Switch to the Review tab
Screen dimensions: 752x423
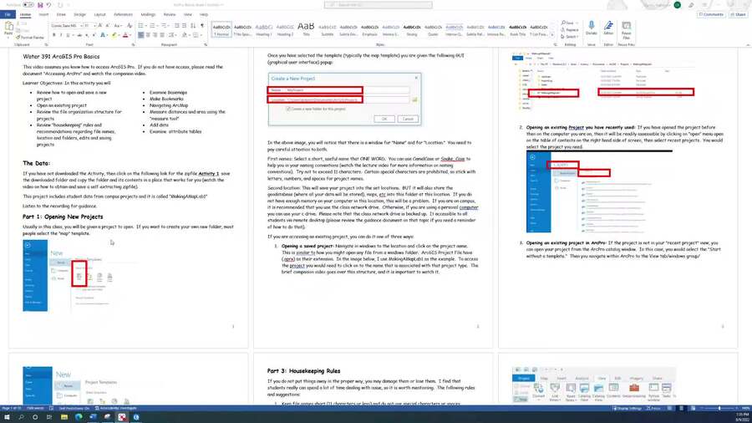point(170,14)
